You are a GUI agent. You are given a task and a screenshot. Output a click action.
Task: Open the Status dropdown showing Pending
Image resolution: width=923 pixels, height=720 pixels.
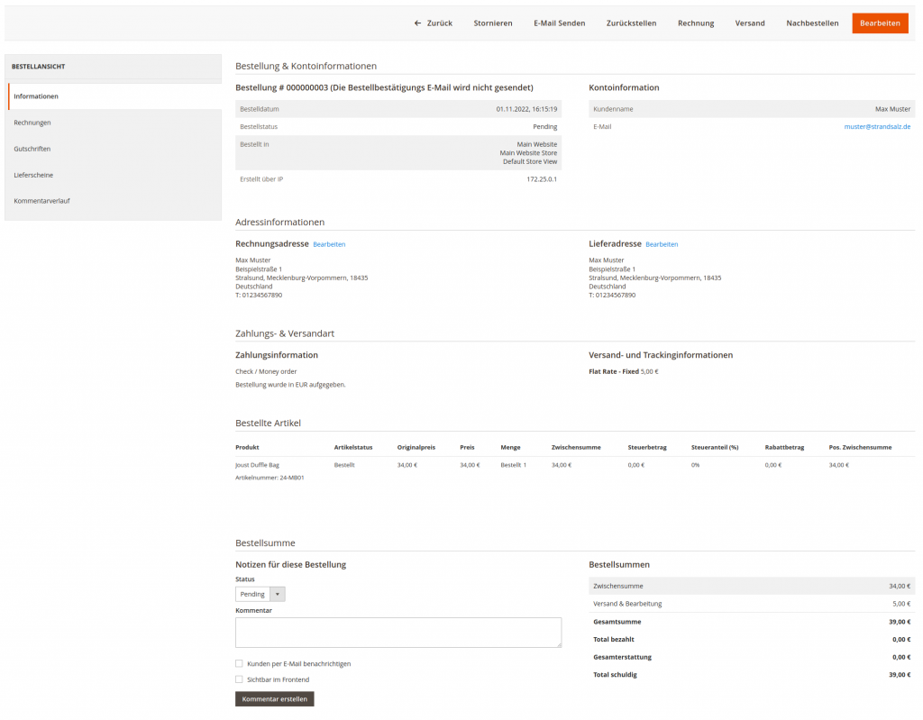(260, 594)
